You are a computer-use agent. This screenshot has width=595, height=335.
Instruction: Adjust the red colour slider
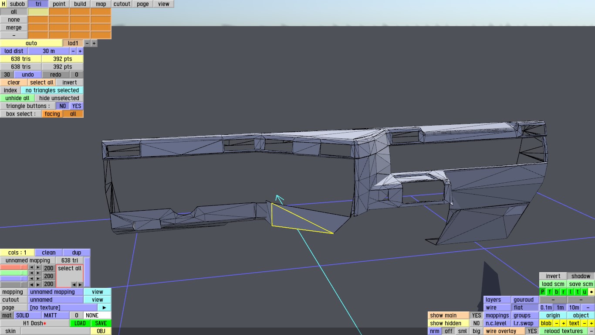(x=14, y=267)
